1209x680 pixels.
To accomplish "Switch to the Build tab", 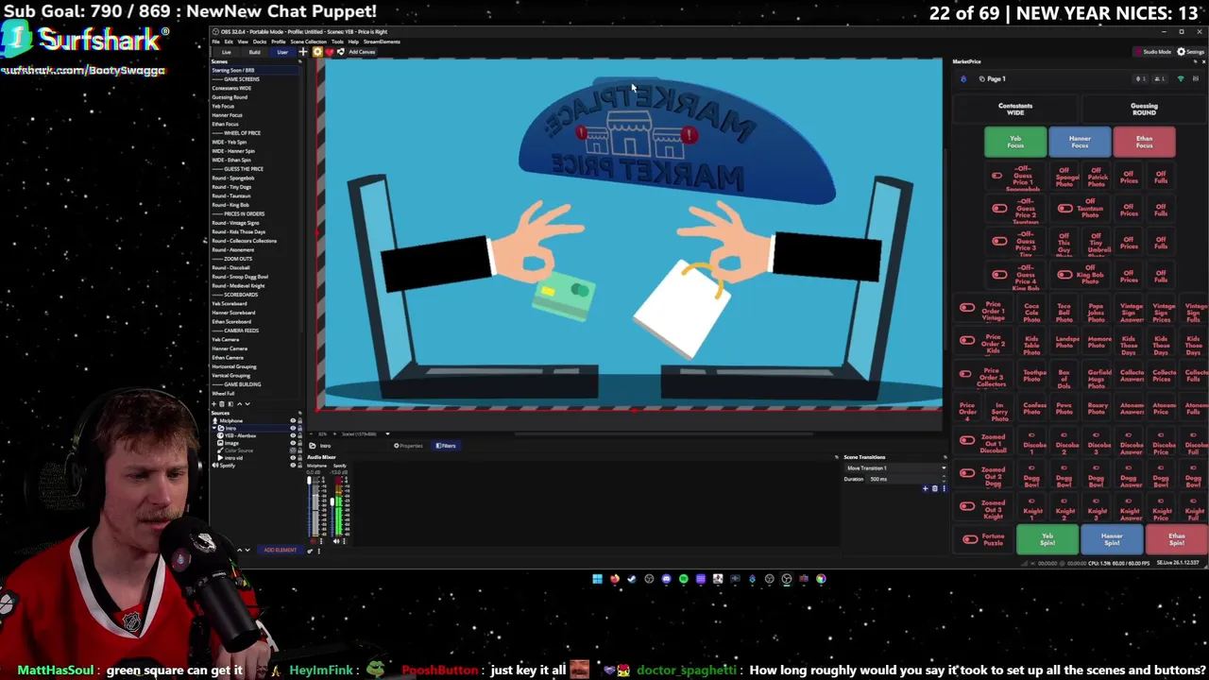I will (254, 52).
